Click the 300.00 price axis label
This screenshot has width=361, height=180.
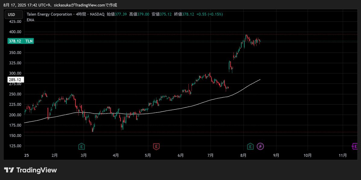15,73
